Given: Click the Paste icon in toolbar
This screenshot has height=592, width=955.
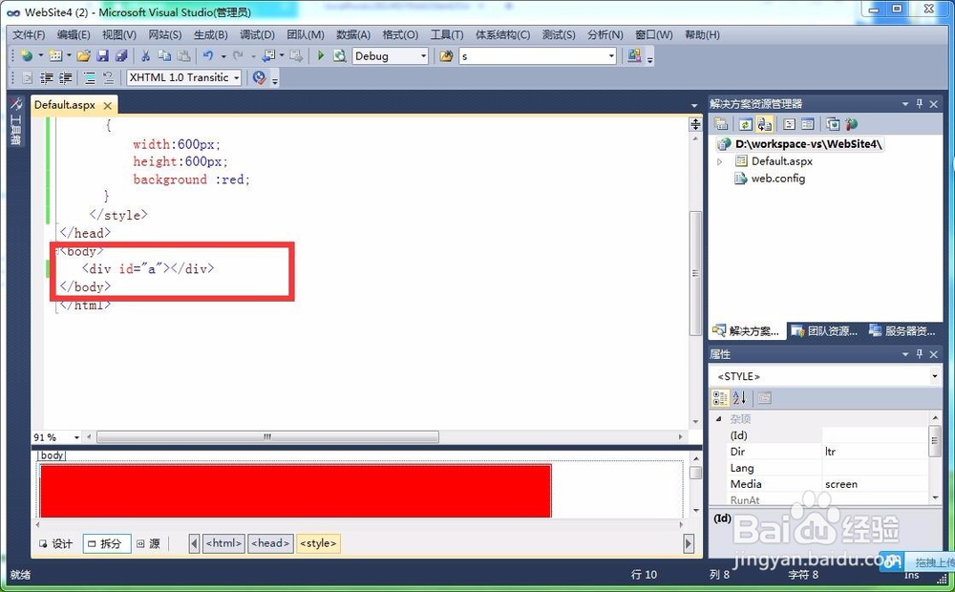Looking at the screenshot, I should tap(183, 56).
